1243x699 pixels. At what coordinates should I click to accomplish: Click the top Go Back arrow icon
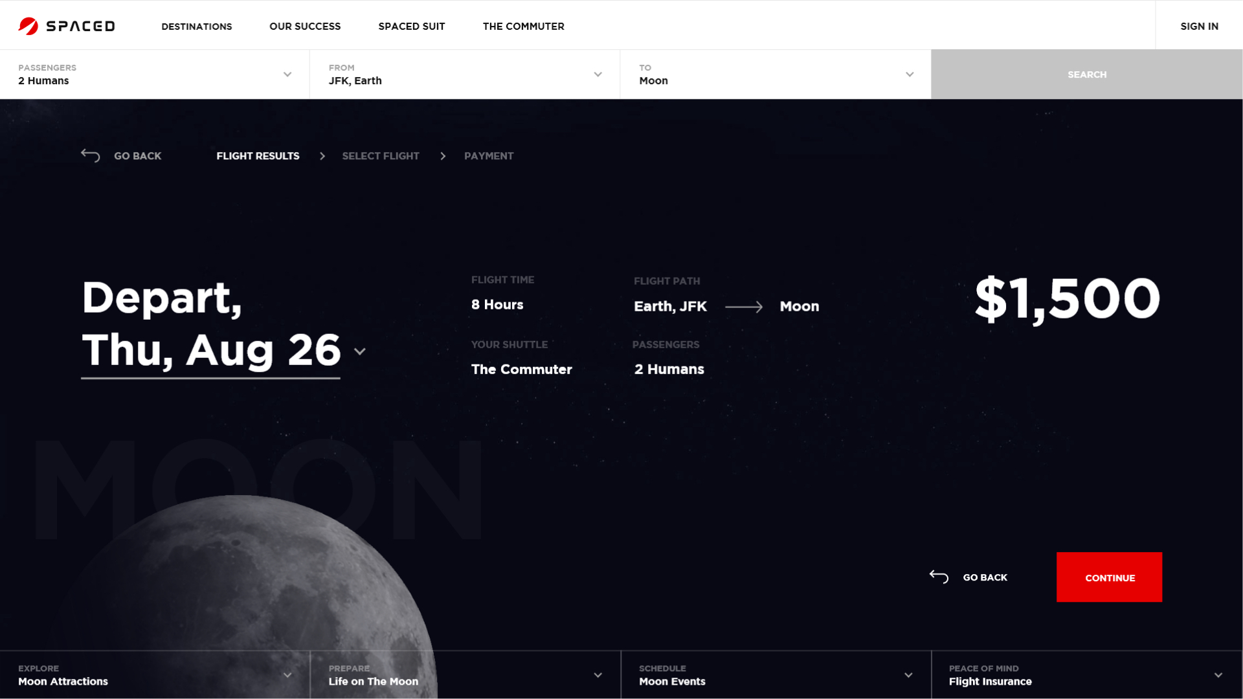91,155
